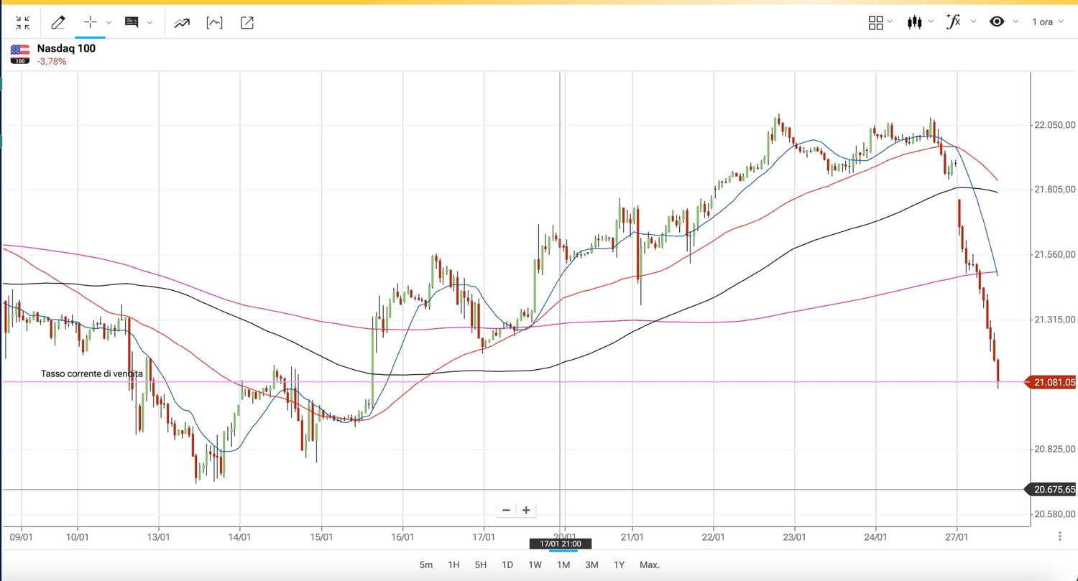Image resolution: width=1078 pixels, height=581 pixels.
Task: Zoom out with the minus button
Action: tap(506, 510)
